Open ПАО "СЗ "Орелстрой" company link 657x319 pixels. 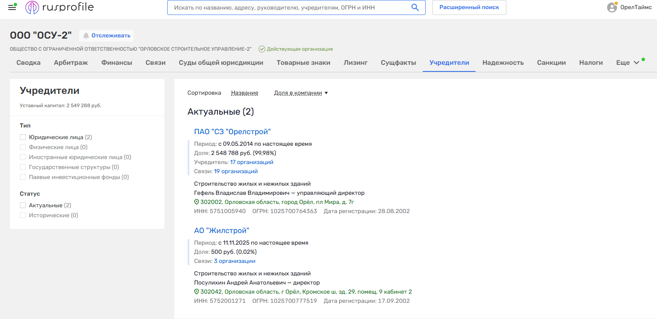pos(232,132)
